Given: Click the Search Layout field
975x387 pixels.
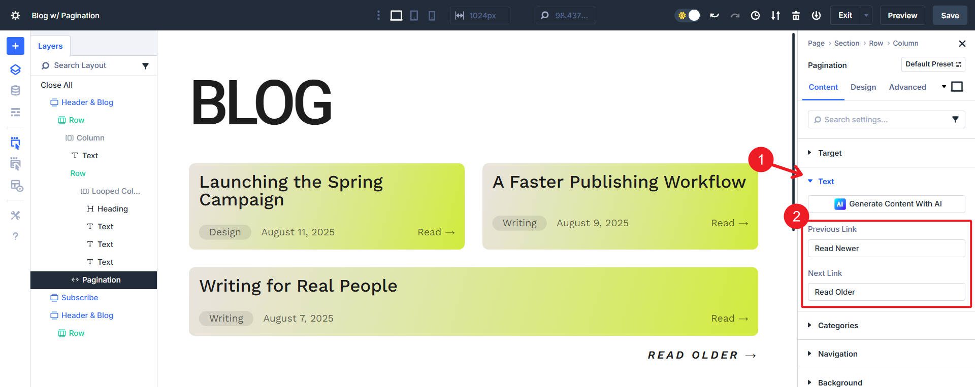Looking at the screenshot, I should click(86, 65).
